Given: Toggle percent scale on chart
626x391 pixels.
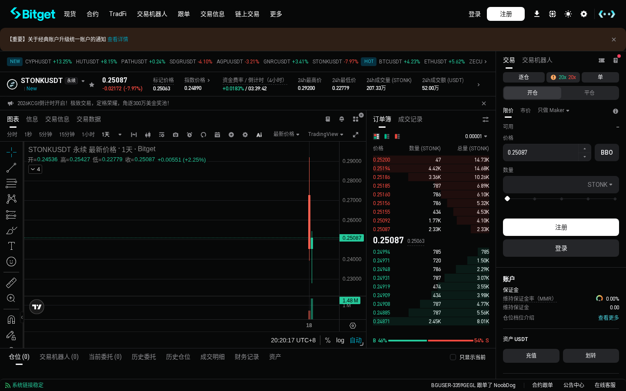Looking at the screenshot, I should 328,340.
